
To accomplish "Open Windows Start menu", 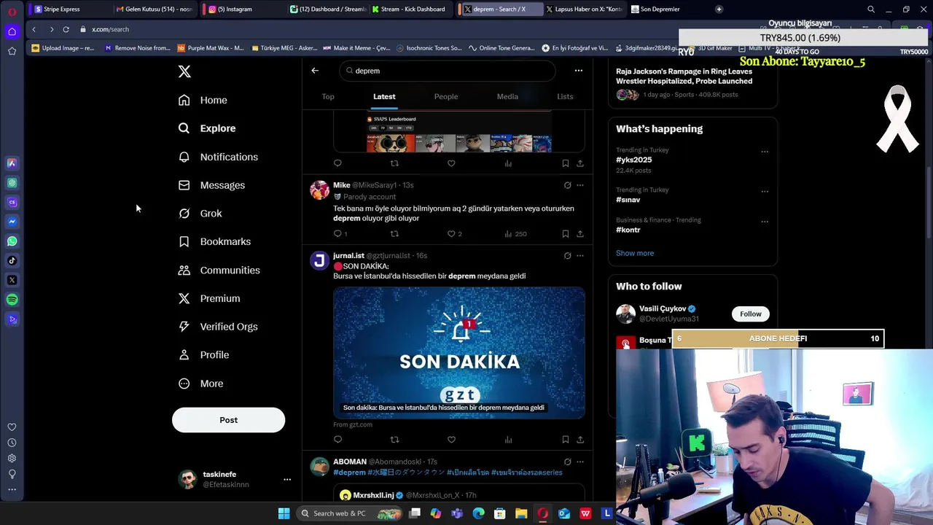I will pyautogui.click(x=284, y=513).
